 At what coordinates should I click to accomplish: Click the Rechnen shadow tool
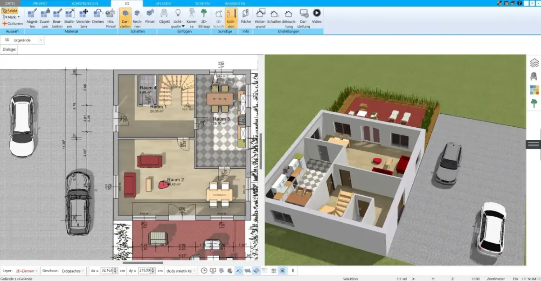point(137,18)
